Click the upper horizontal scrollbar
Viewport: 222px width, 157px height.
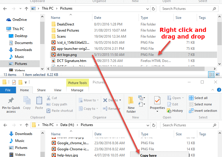click(128, 69)
